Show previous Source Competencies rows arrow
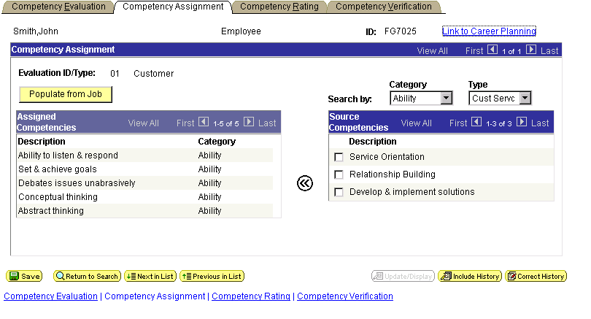Viewport: 591px width, 319px height. click(x=476, y=122)
